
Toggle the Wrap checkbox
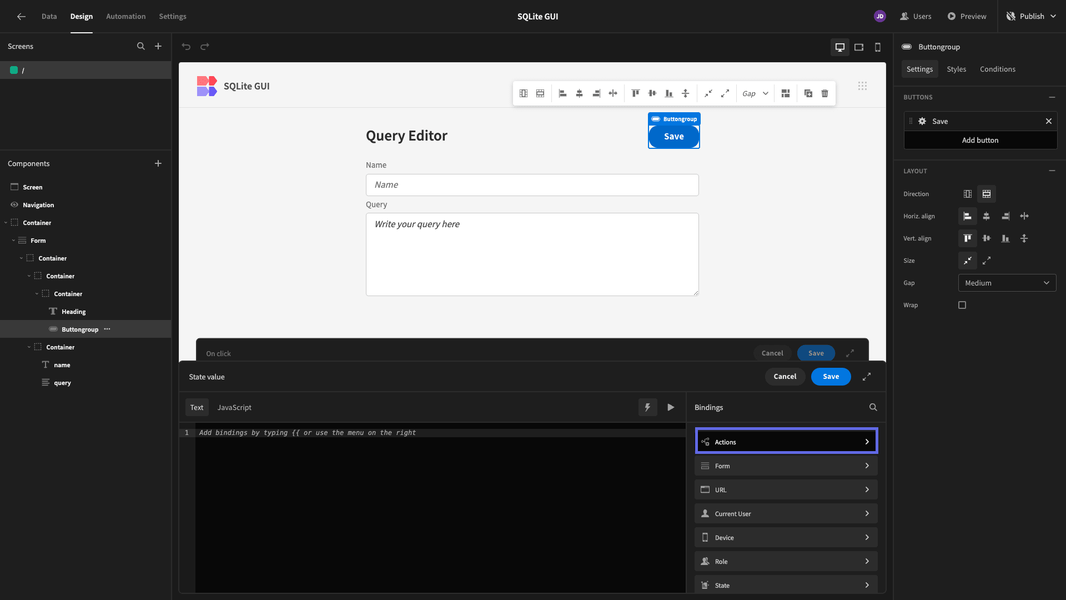tap(962, 305)
